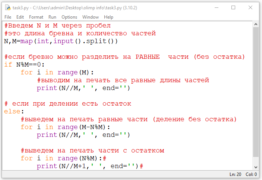Click the scrollbar up arrow
Screen dimensions: 262x180
tap(256, 24)
